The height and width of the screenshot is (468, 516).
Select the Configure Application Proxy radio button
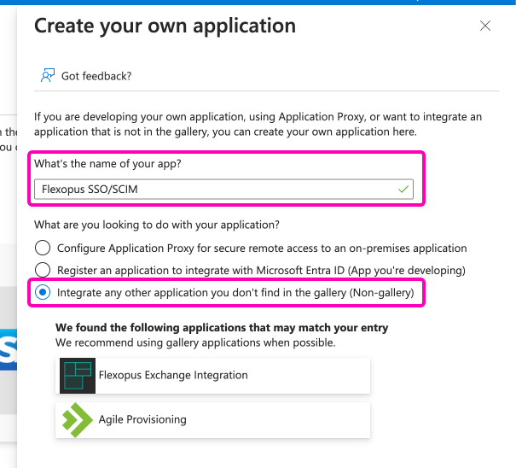[x=43, y=249]
